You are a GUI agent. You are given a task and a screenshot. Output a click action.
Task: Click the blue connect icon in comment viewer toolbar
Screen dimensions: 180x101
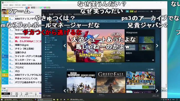coord(26,7)
